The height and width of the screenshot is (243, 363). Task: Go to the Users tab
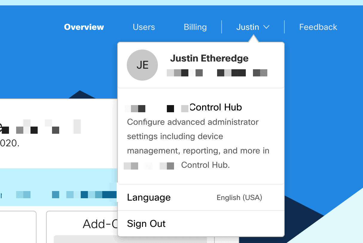144,27
